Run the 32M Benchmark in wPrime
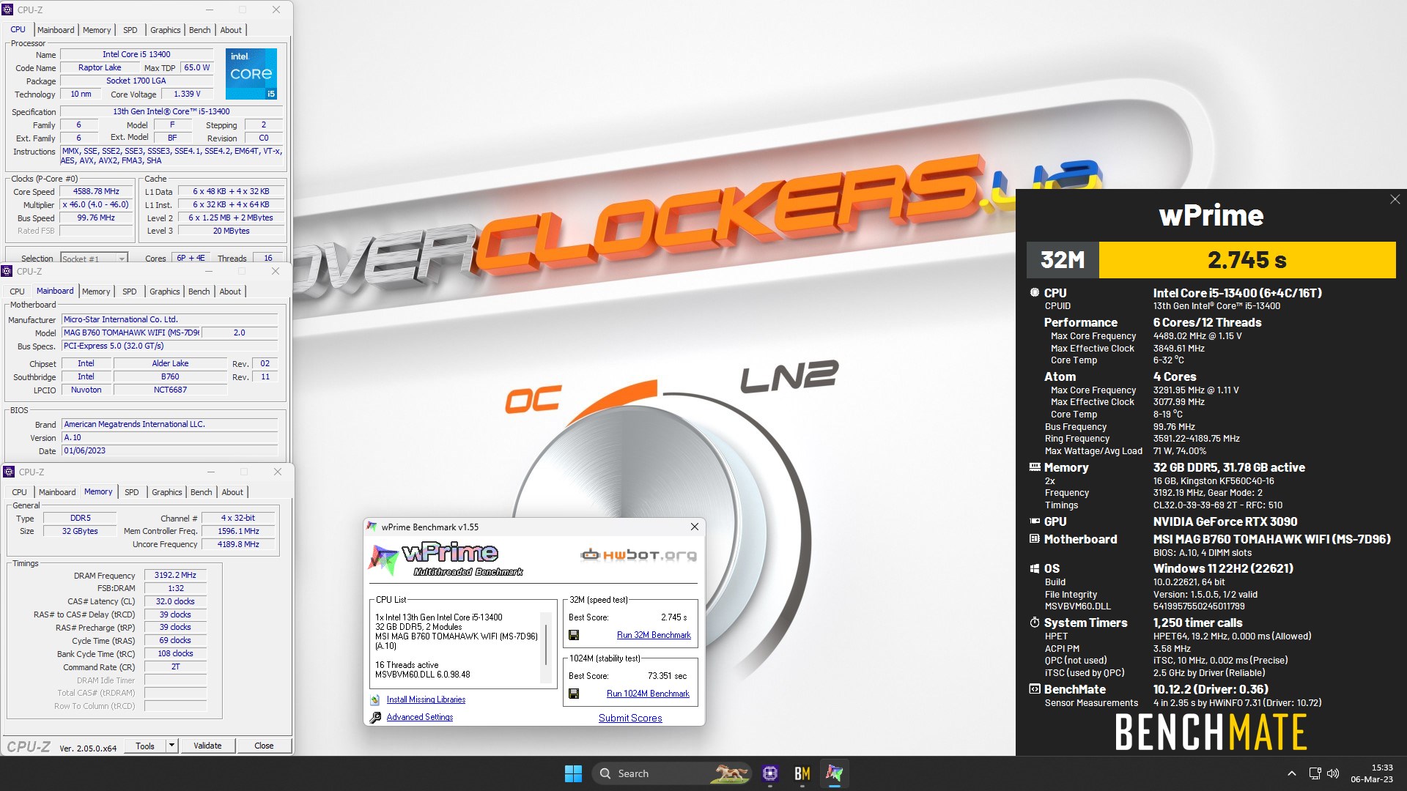This screenshot has width=1407, height=791. [654, 635]
